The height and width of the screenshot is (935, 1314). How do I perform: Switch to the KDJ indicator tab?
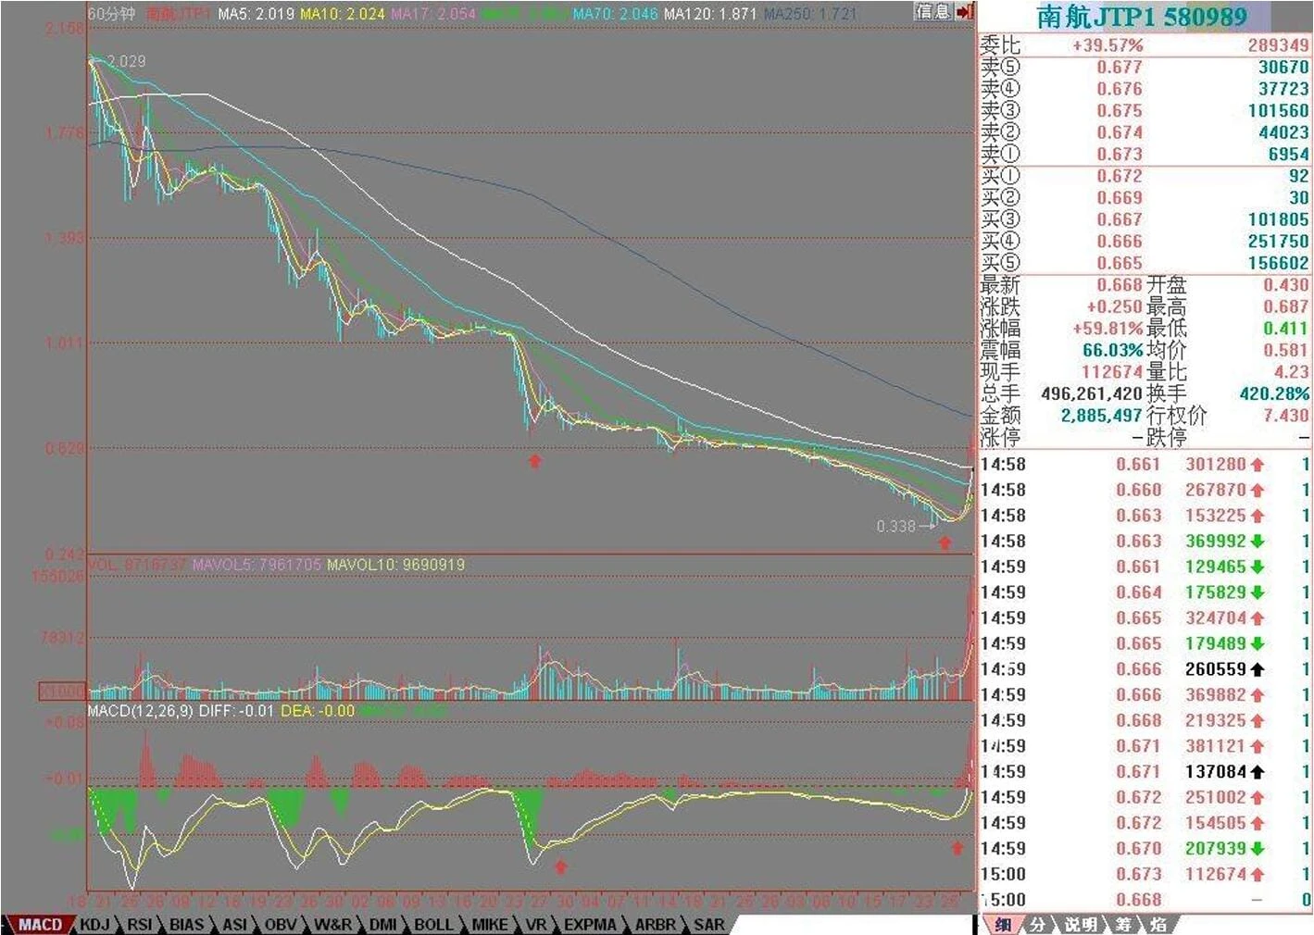pyautogui.click(x=94, y=924)
